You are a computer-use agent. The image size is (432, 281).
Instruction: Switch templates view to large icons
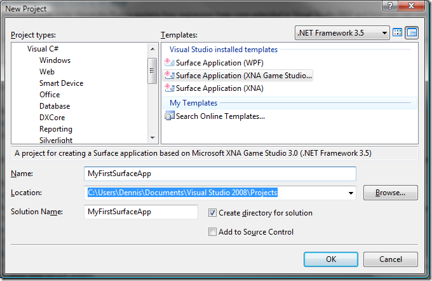[x=397, y=32]
